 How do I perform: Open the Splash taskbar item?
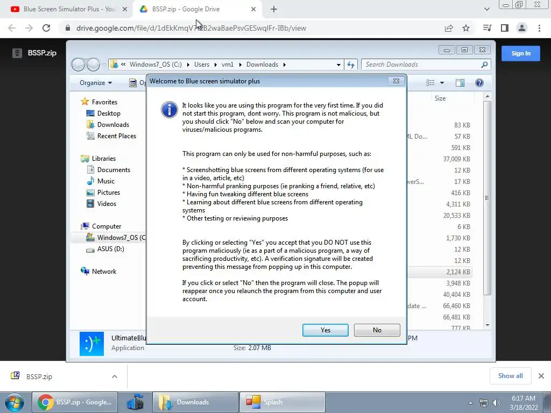tap(282, 402)
